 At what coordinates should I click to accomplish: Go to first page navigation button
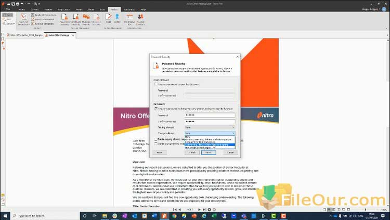175,210
